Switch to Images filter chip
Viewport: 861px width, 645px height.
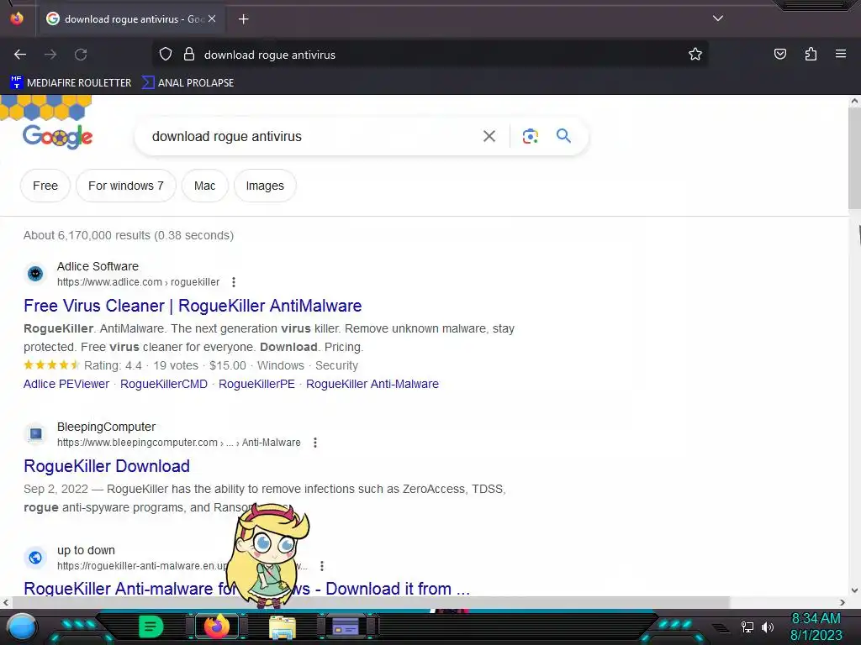click(265, 186)
